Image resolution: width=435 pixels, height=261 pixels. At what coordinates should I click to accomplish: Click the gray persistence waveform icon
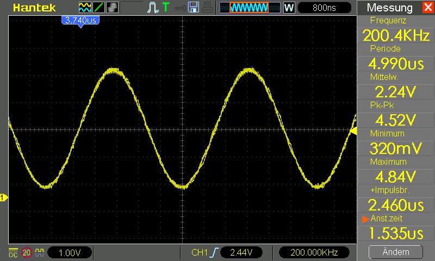(112, 8)
